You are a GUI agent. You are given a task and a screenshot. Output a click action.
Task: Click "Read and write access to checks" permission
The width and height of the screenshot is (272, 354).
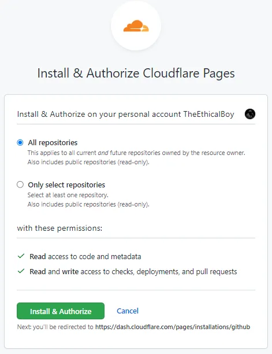pyautogui.click(x=133, y=271)
